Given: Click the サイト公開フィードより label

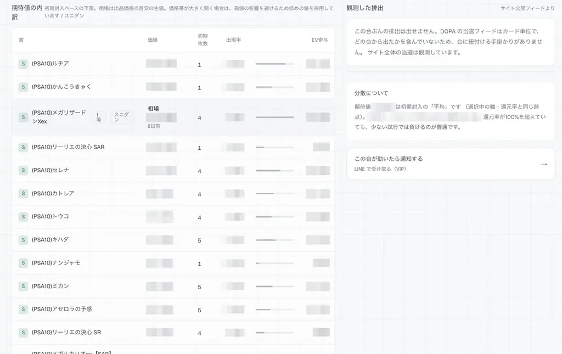Looking at the screenshot, I should pyautogui.click(x=527, y=8).
